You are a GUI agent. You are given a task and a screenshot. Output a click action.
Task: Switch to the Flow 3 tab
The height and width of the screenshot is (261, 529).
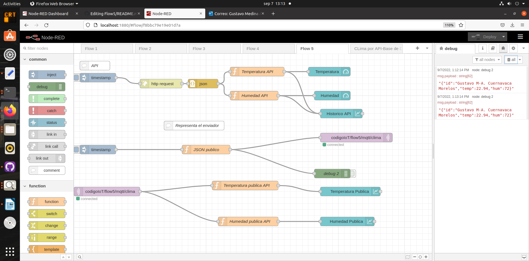215,49
